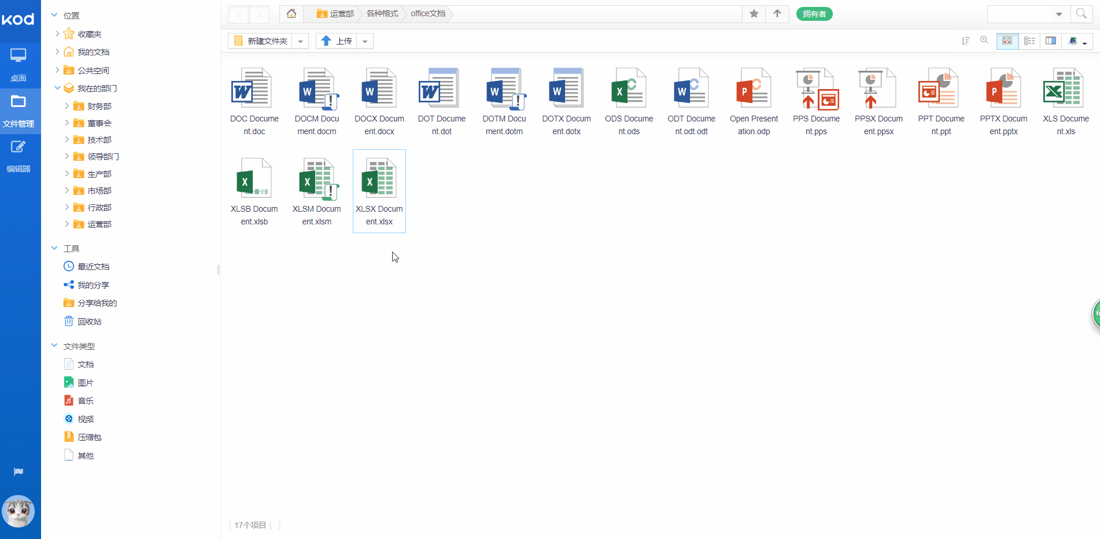Click the 上传 upload button
Viewport: 1100px width, 539px height.
click(x=337, y=41)
